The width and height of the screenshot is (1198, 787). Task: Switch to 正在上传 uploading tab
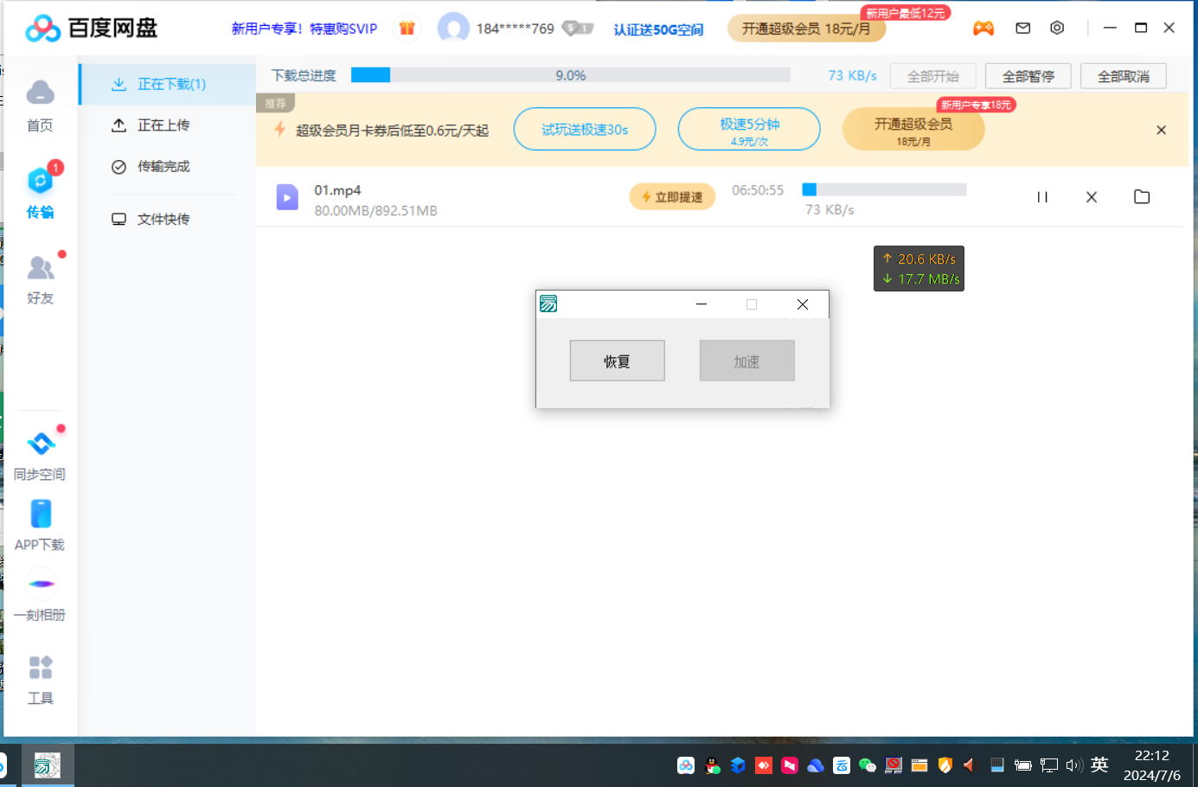(163, 125)
